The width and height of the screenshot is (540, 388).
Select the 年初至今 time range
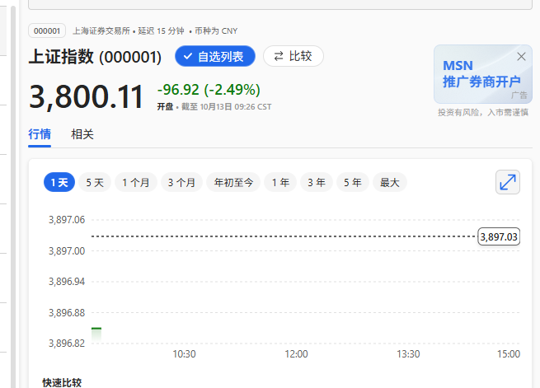(x=233, y=182)
